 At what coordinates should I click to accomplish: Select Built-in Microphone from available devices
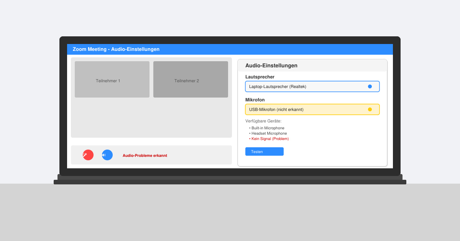(x=267, y=128)
